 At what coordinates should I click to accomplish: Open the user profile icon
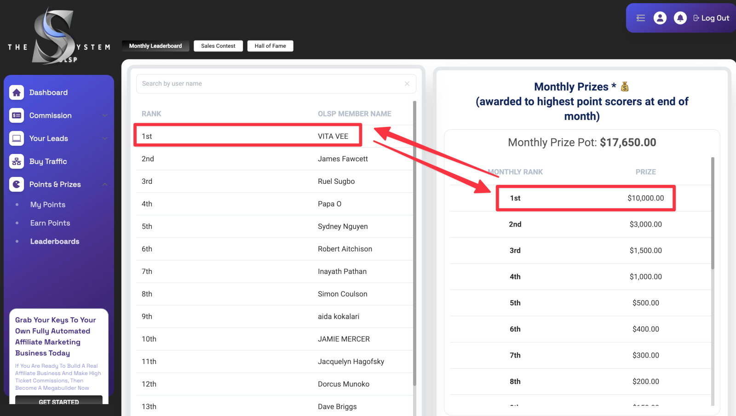point(660,17)
